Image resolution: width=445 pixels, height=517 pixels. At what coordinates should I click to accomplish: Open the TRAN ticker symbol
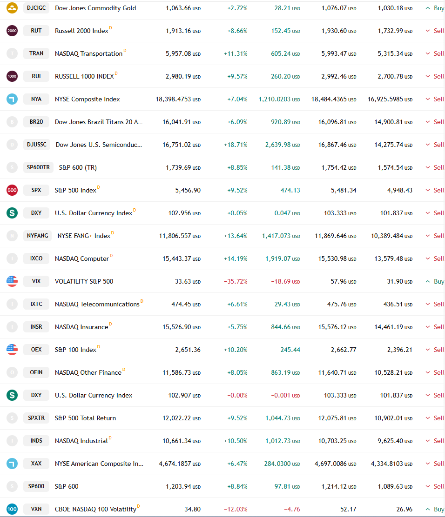36,53
